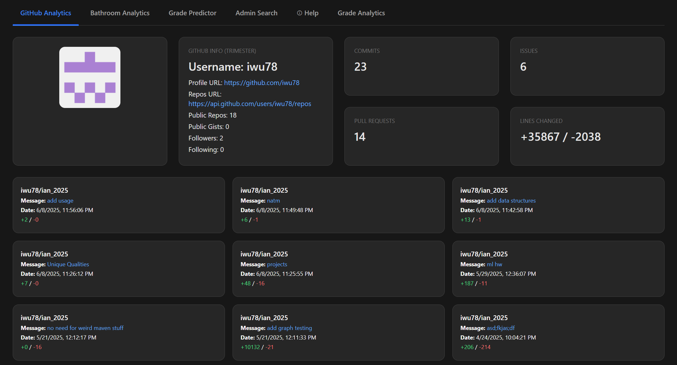Click the '+0 / -16' diff stat
This screenshot has height=365, width=677.
31,347
